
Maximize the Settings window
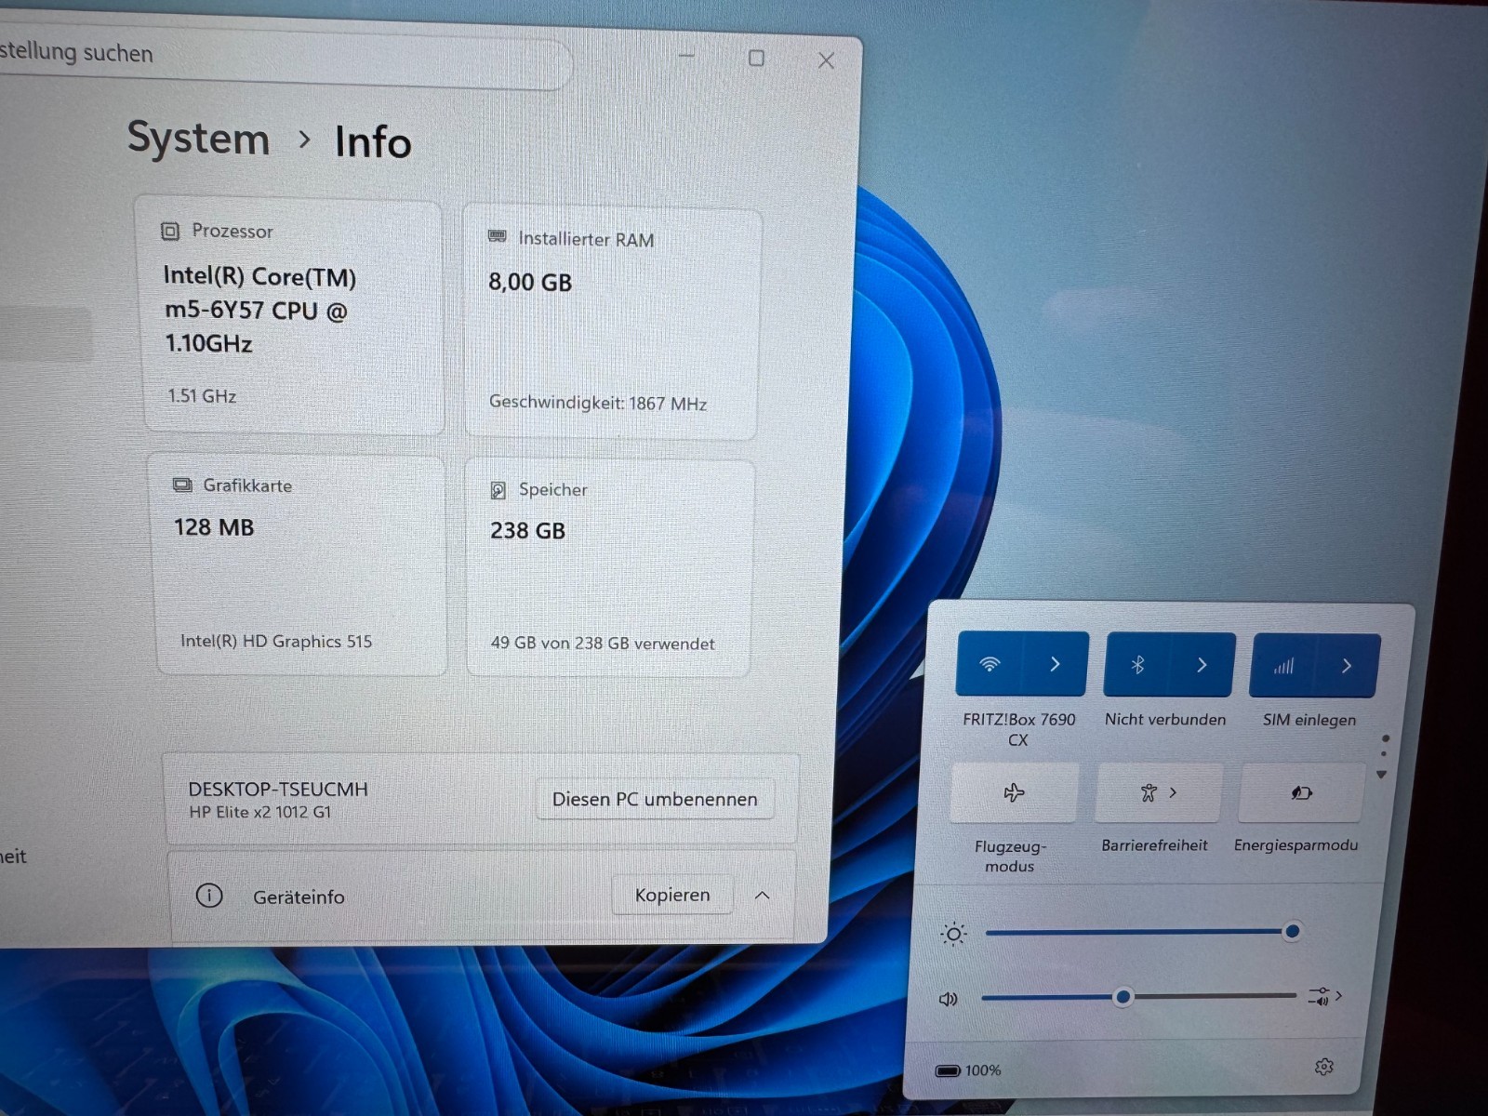(x=757, y=59)
